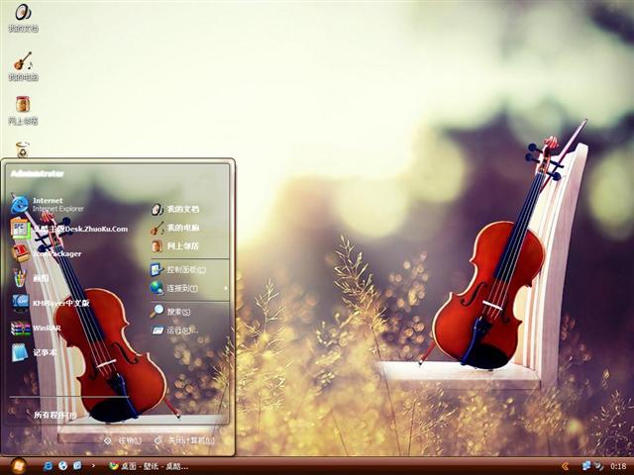
Task: Open the 运行 (Run) dialog entry
Action: [x=174, y=331]
